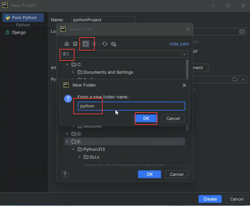Click the new folder name input field

pos(131,106)
